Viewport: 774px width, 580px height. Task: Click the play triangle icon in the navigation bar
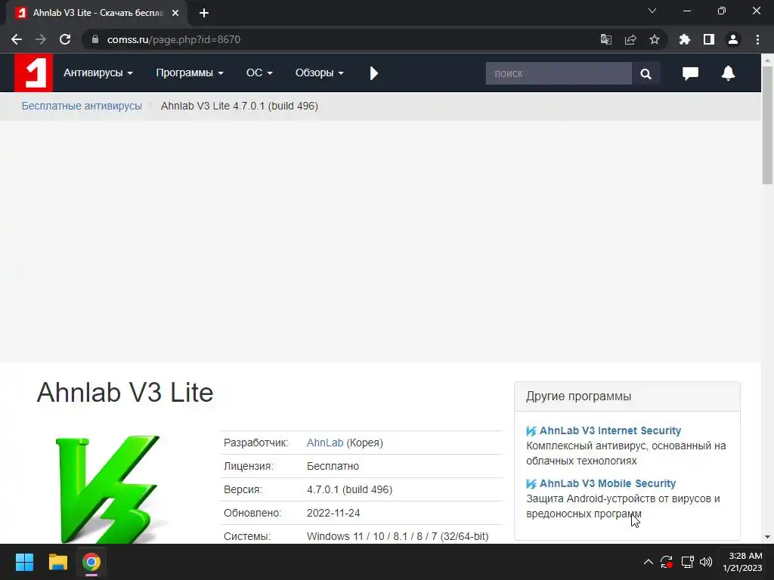pos(373,73)
